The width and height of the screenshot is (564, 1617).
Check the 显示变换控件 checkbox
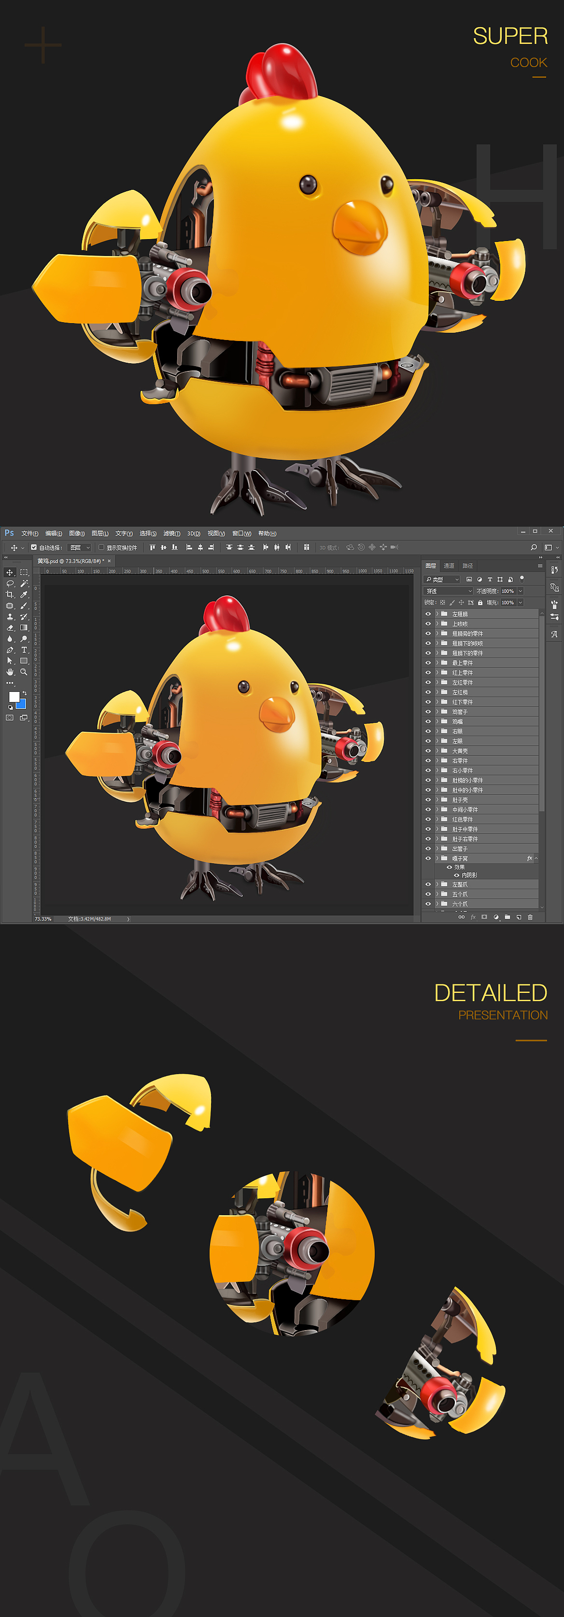point(101,547)
